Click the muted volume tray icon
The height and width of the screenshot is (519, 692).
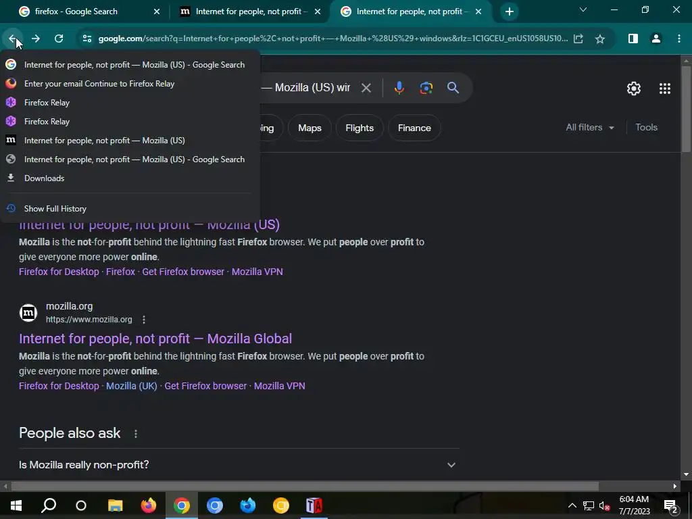click(604, 505)
